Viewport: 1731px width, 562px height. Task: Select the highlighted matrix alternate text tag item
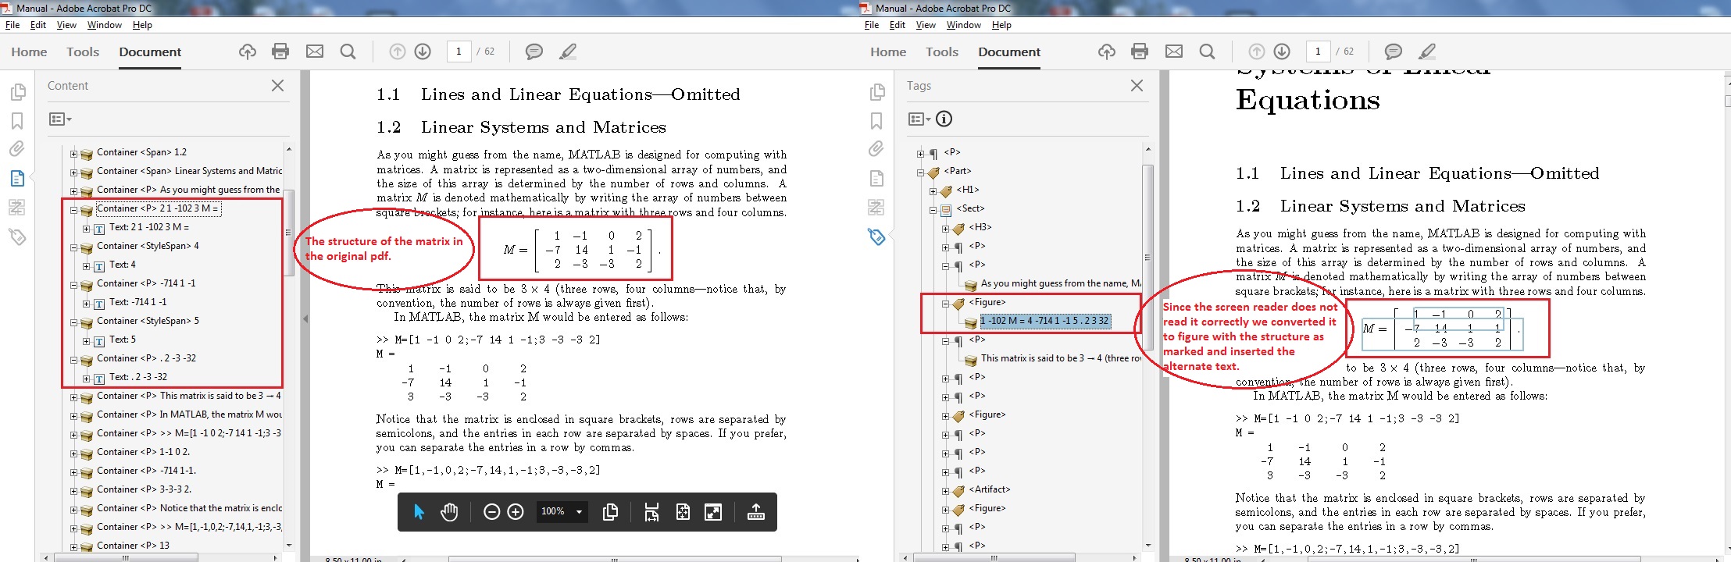[1044, 321]
